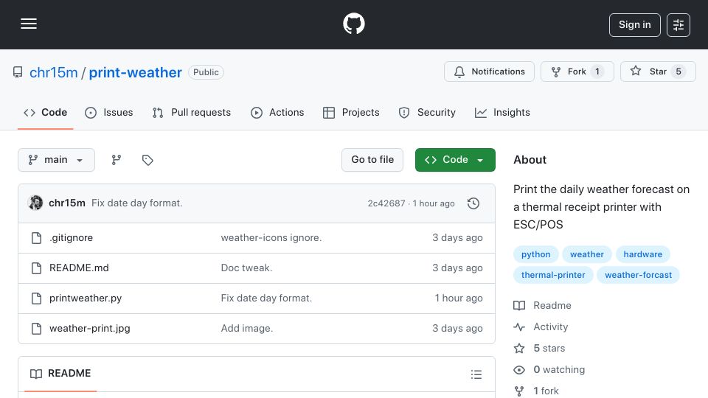Screen dimensions: 708x398
Task: Open the 5 stars link
Action: tap(540, 349)
